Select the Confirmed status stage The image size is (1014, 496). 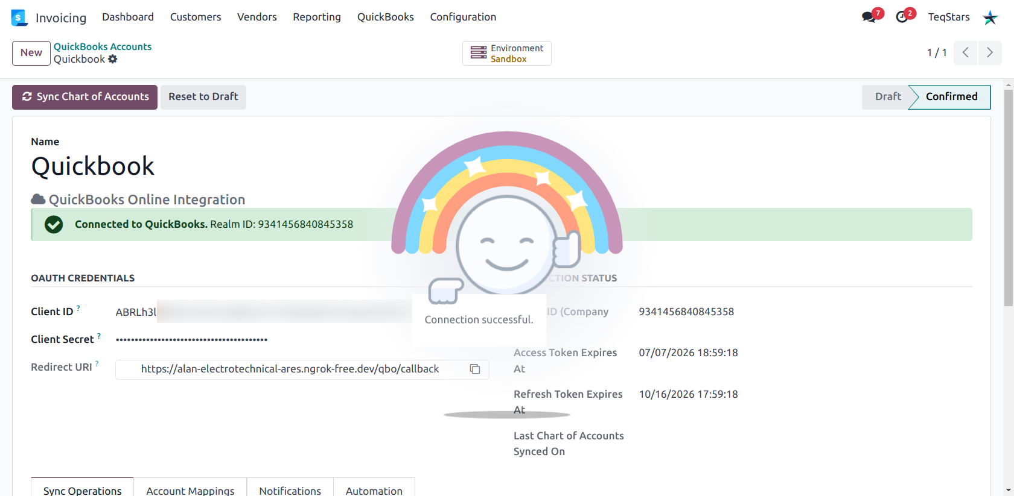click(951, 97)
